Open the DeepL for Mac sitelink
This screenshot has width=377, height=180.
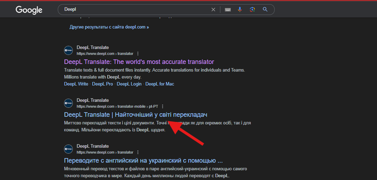pyautogui.click(x=159, y=84)
